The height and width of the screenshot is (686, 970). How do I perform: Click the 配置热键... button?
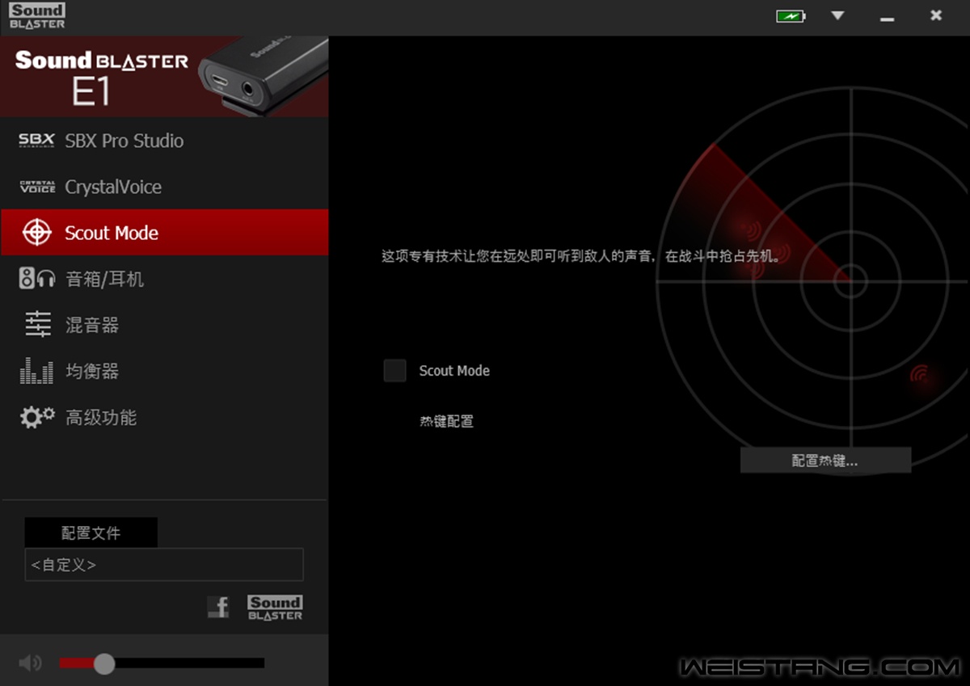click(x=825, y=461)
